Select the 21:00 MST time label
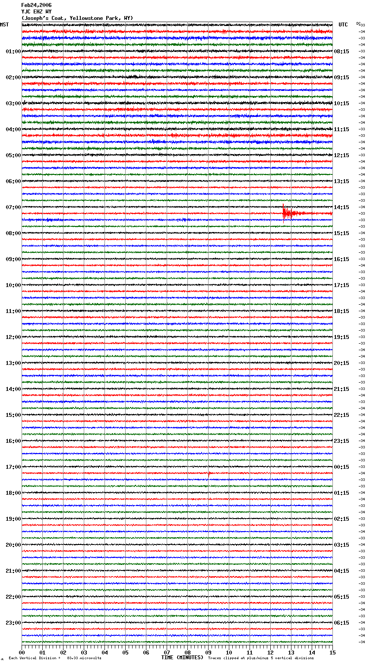The height and width of the screenshot is (664, 367). point(13,571)
